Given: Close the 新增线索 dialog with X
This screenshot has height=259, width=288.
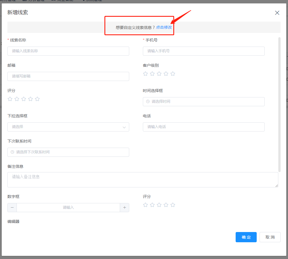Looking at the screenshot, I should pos(277,13).
